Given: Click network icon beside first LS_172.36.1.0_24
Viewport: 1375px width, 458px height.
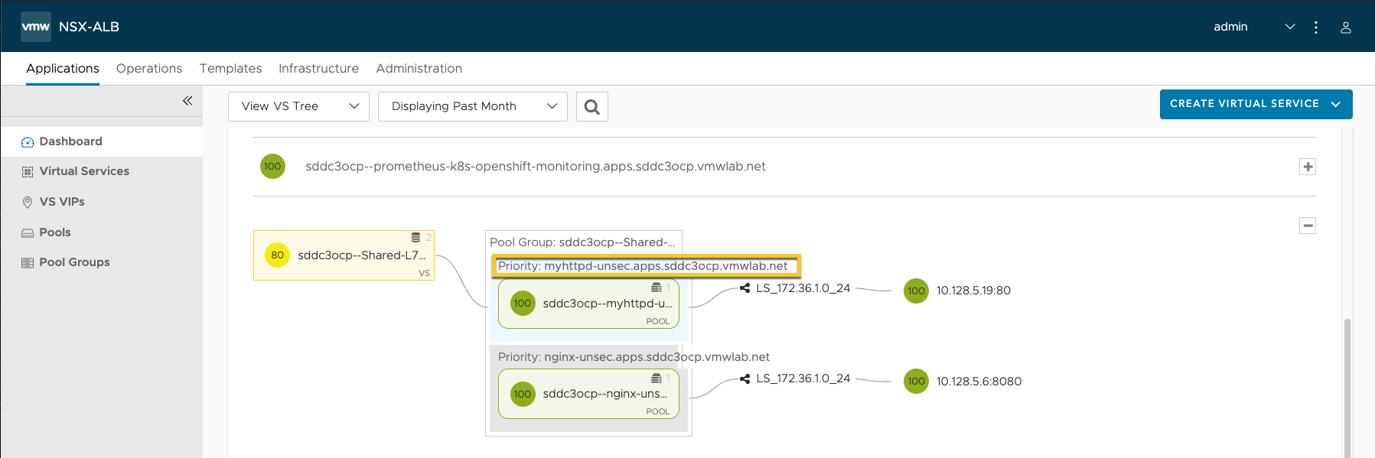Looking at the screenshot, I should click(x=745, y=288).
